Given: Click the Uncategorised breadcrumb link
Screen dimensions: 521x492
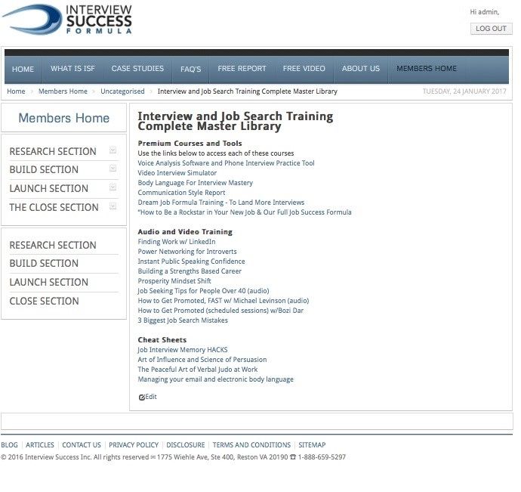Looking at the screenshot, I should coord(122,91).
